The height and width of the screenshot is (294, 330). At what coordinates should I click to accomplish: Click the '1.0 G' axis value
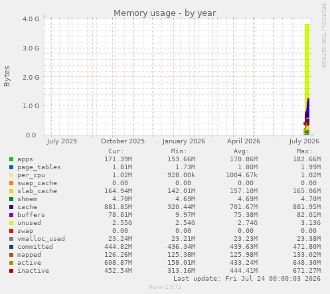(31, 106)
